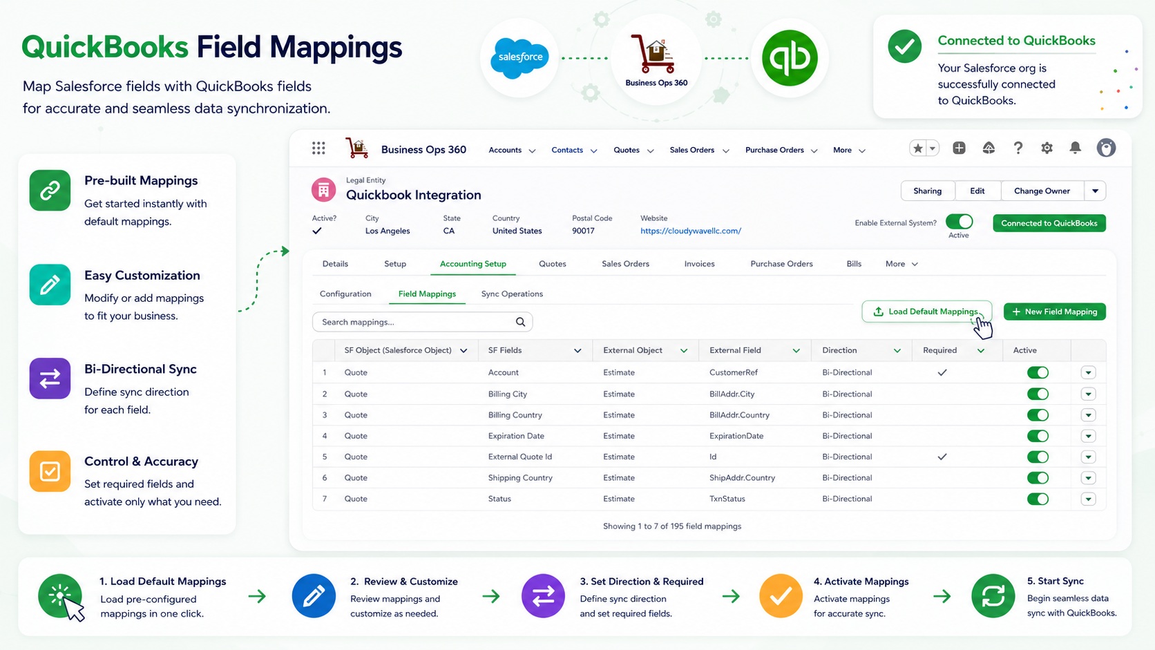The image size is (1155, 650).
Task: Click the Connected to QuickBooks green check icon
Action: click(x=904, y=46)
